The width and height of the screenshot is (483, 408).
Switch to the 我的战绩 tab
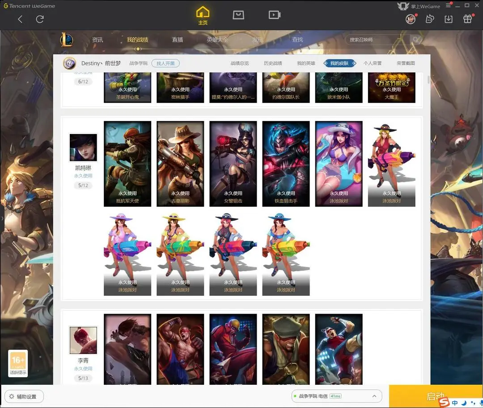tap(137, 40)
